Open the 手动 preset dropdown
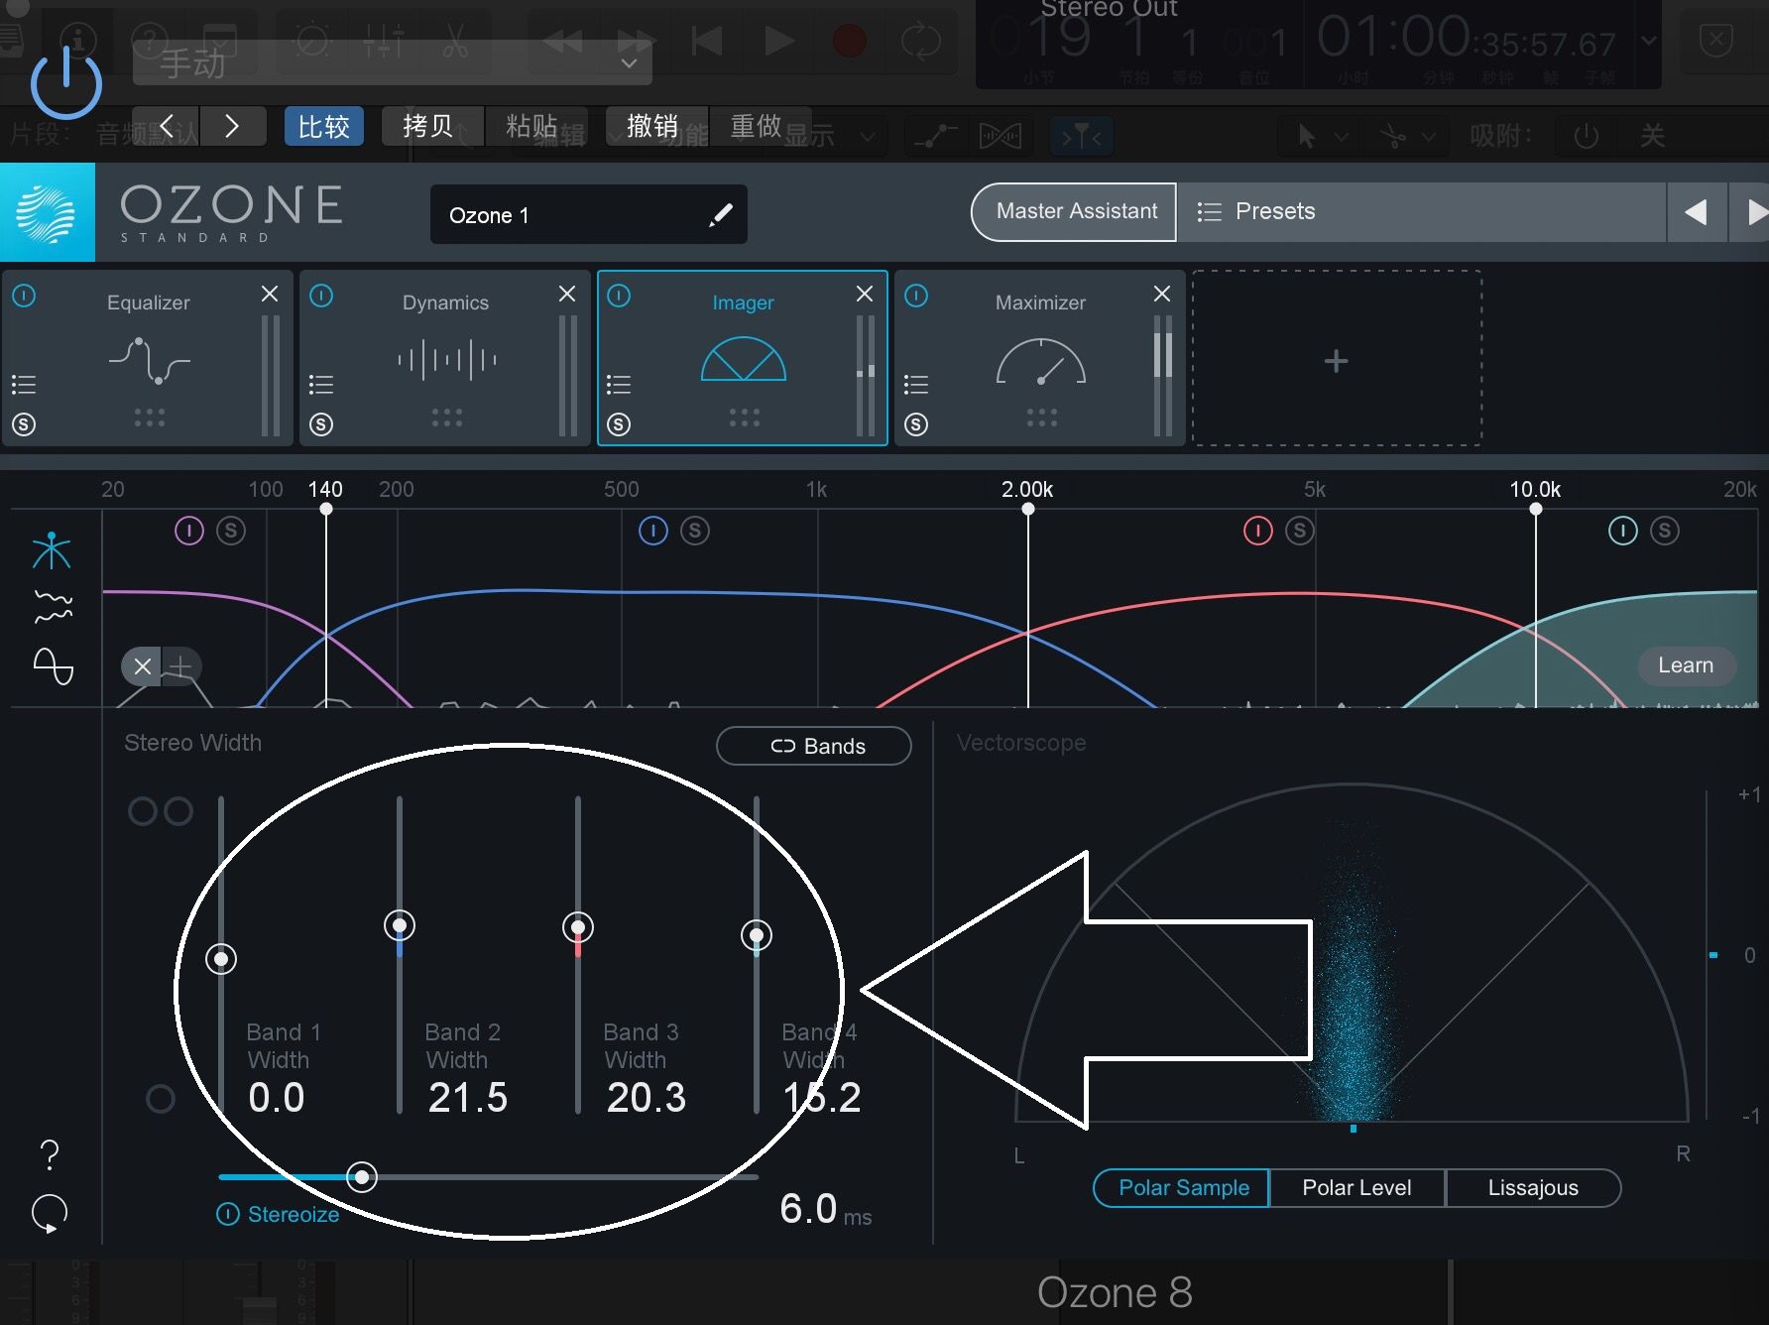 pyautogui.click(x=393, y=63)
